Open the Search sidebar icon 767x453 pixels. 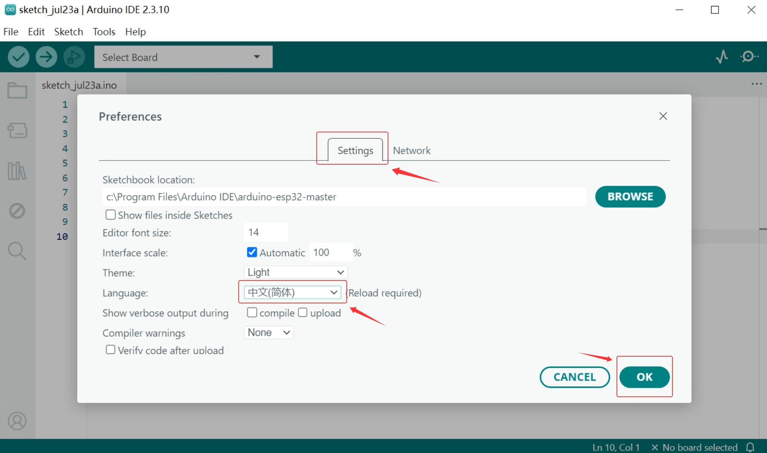click(x=17, y=251)
